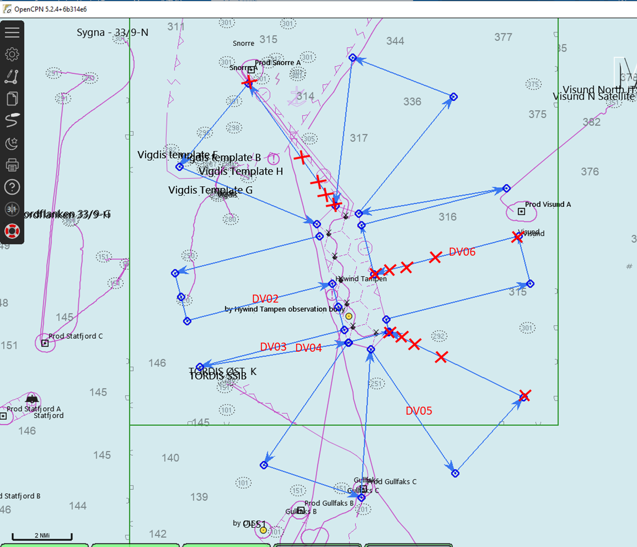Select the Snorre A waypoint on the chart
The width and height of the screenshot is (637, 547).
249,82
